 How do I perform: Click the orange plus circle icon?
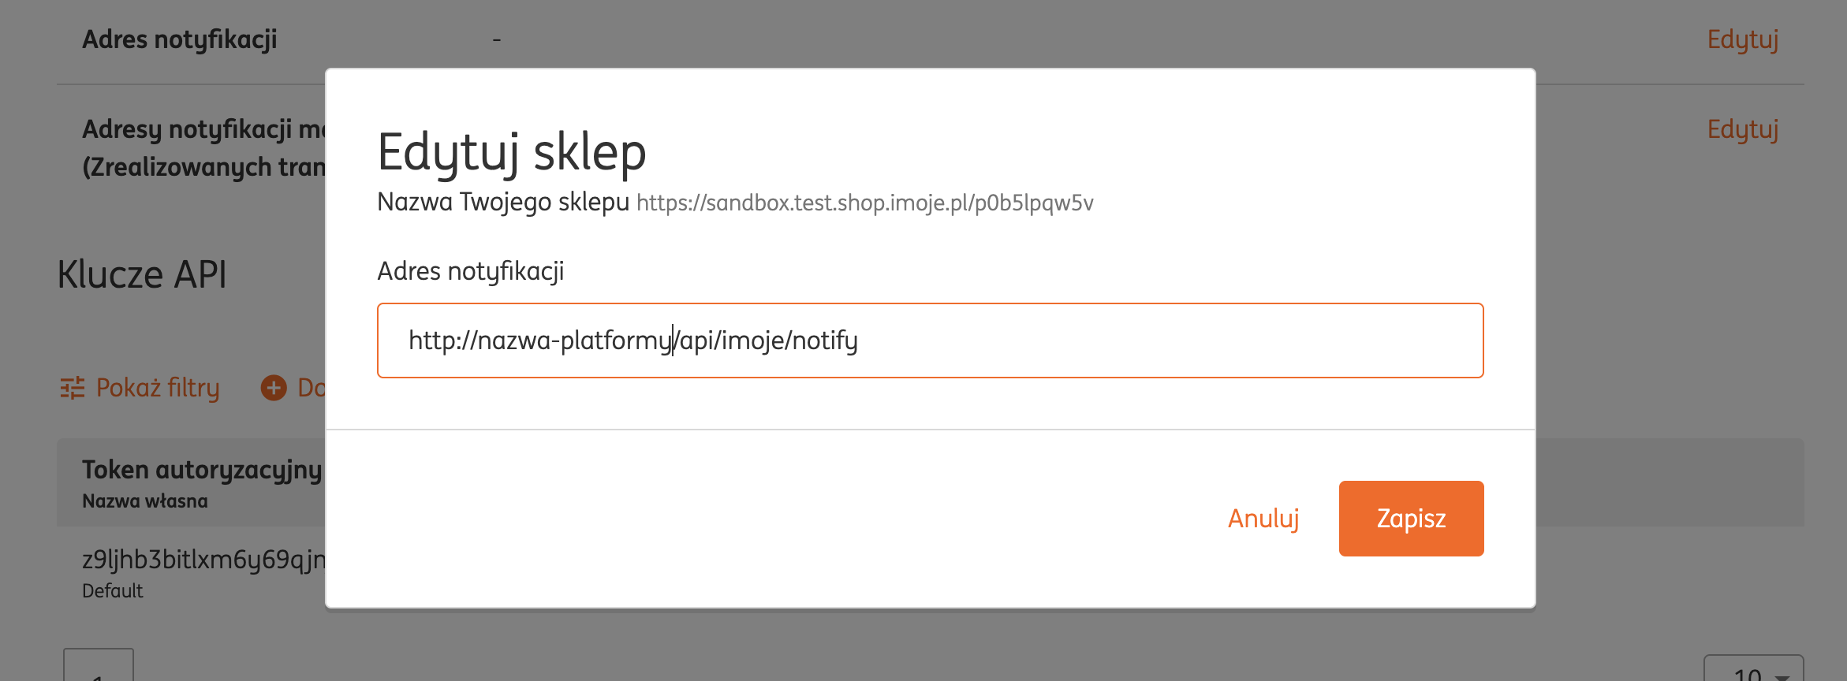pyautogui.click(x=274, y=388)
